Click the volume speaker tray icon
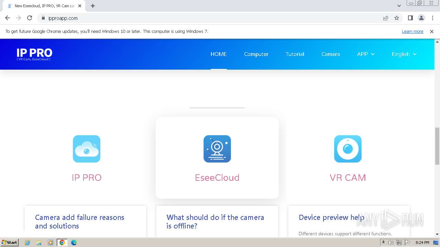 tap(391, 243)
